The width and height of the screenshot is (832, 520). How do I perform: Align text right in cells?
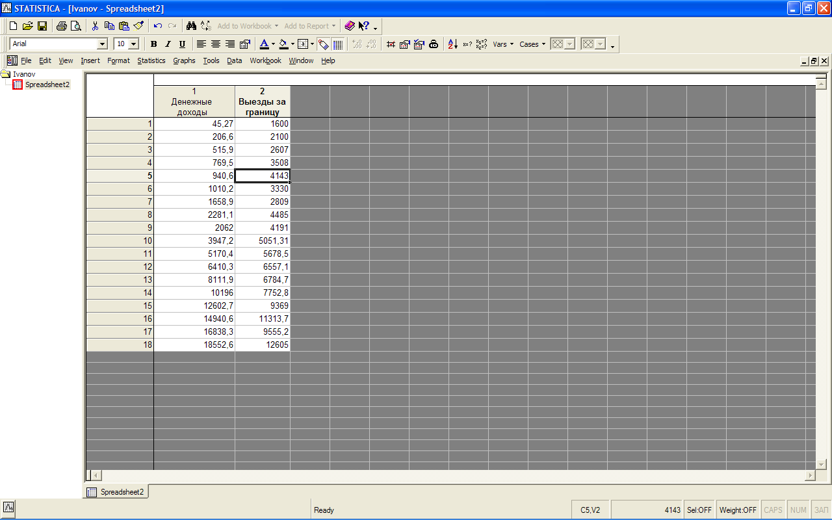(230, 44)
